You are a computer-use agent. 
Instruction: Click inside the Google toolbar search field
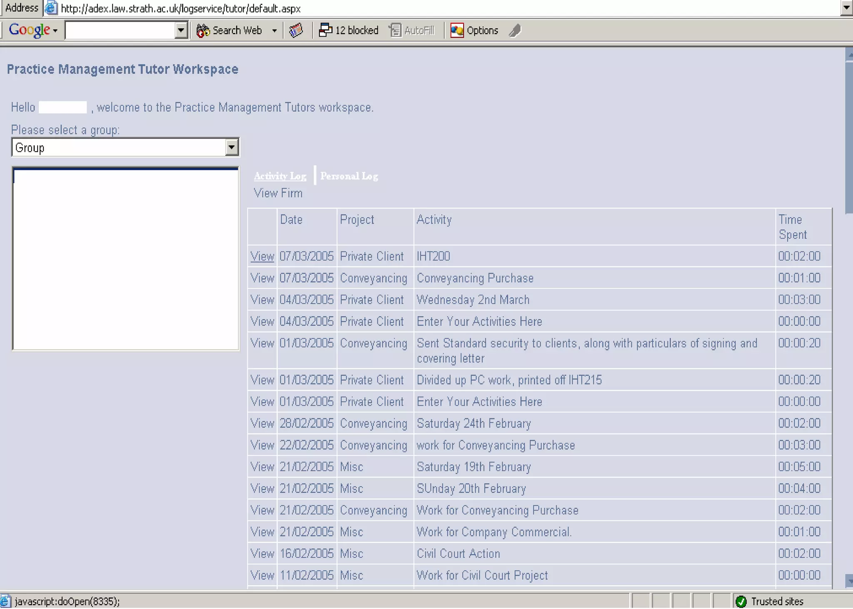pos(120,30)
